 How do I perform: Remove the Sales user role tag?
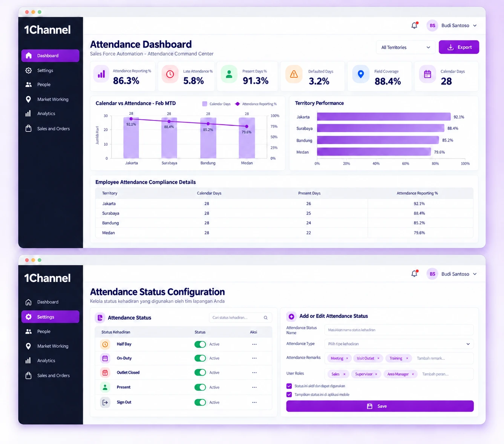click(344, 374)
